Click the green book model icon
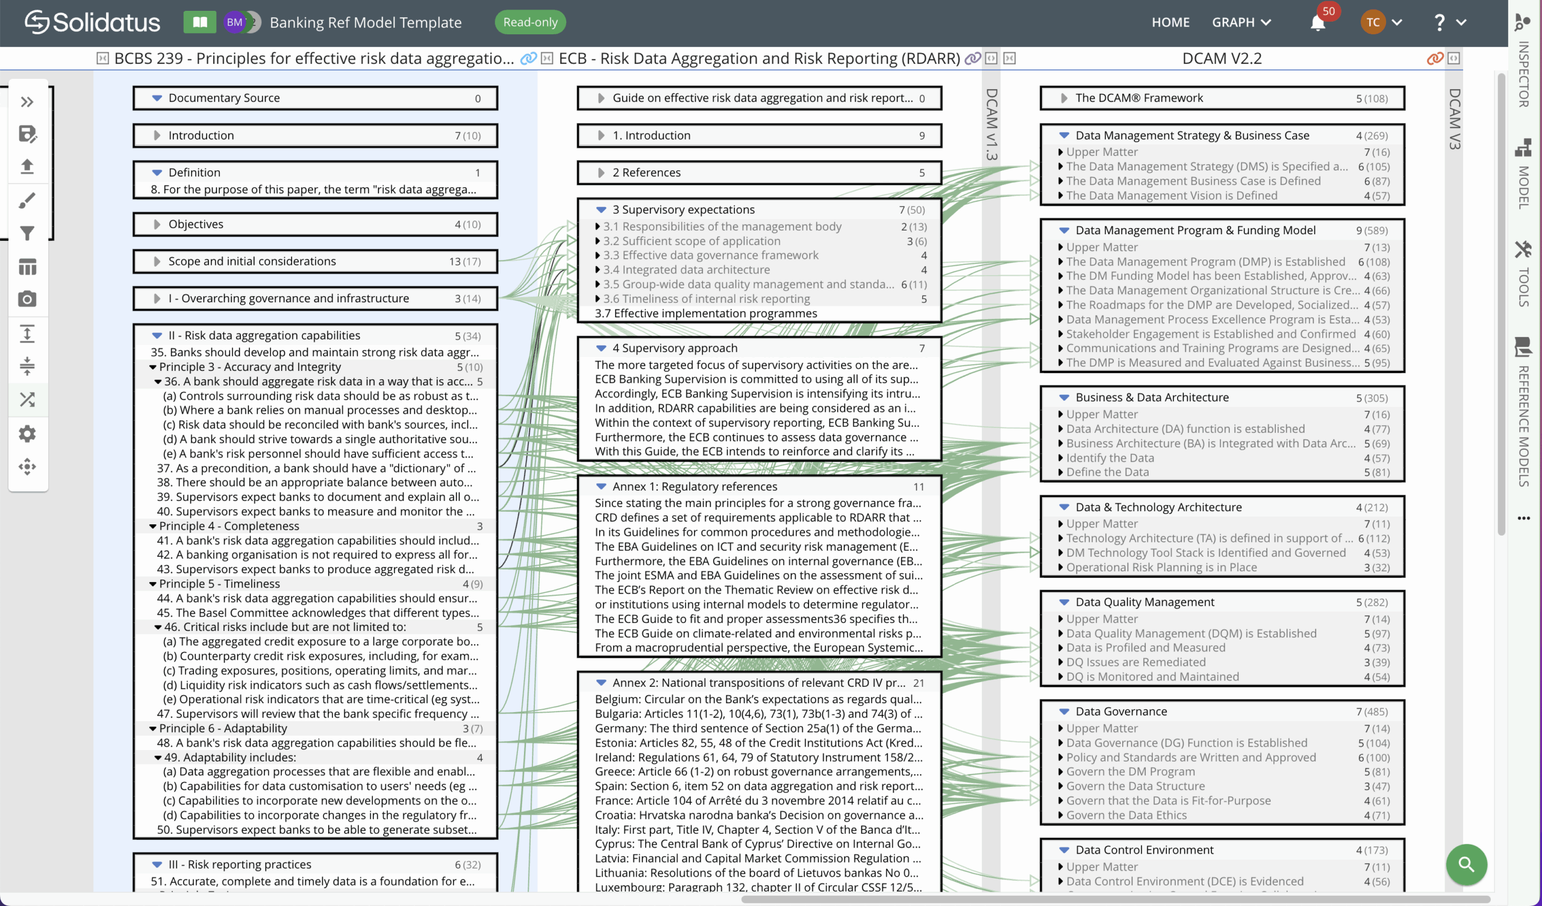 [x=199, y=23]
